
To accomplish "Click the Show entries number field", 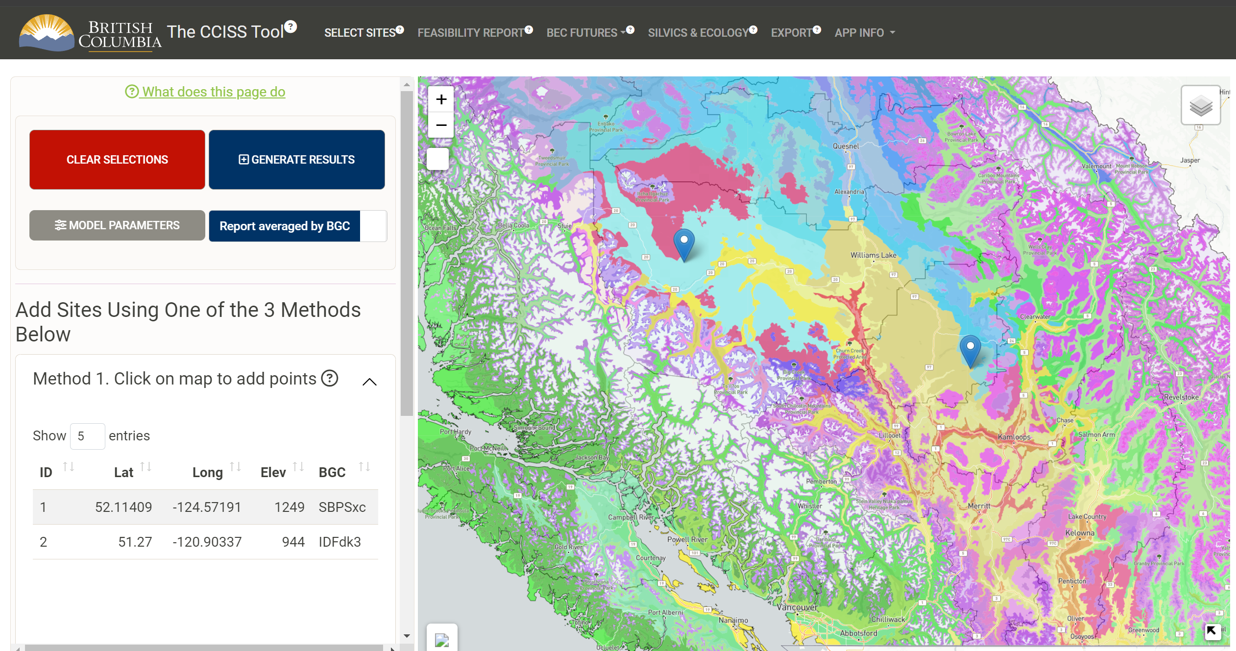I will (x=87, y=436).
